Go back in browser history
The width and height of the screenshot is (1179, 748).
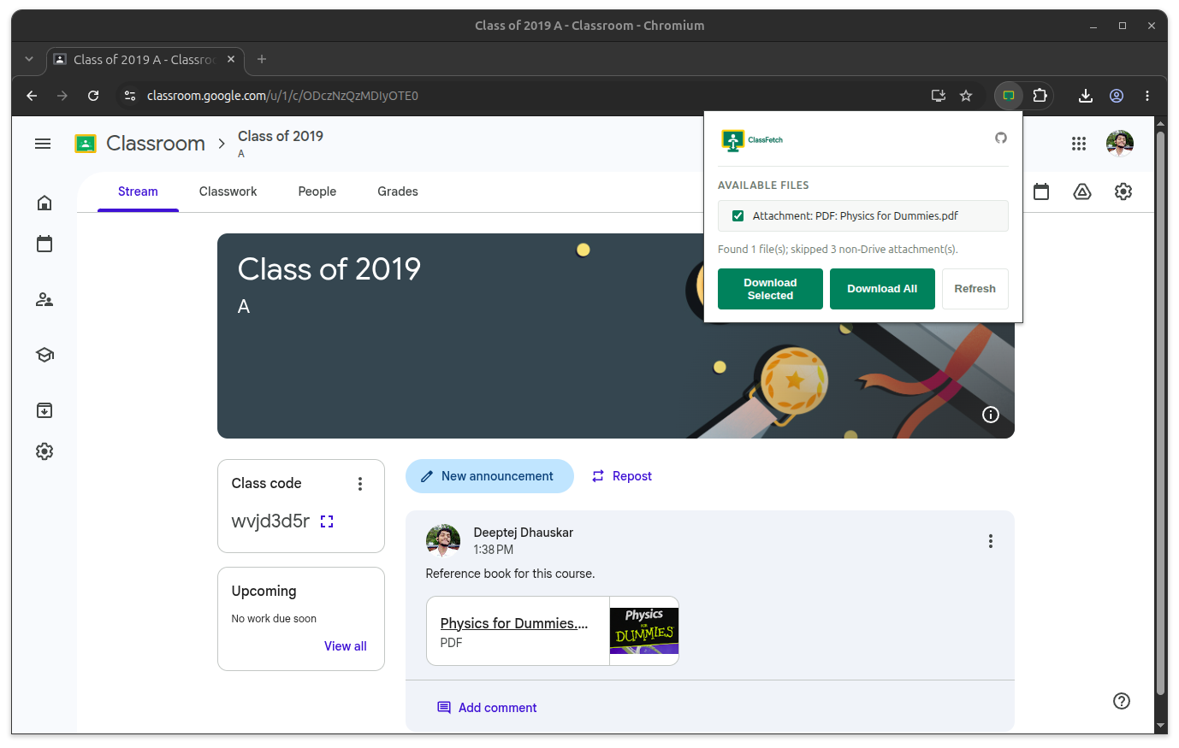click(32, 96)
